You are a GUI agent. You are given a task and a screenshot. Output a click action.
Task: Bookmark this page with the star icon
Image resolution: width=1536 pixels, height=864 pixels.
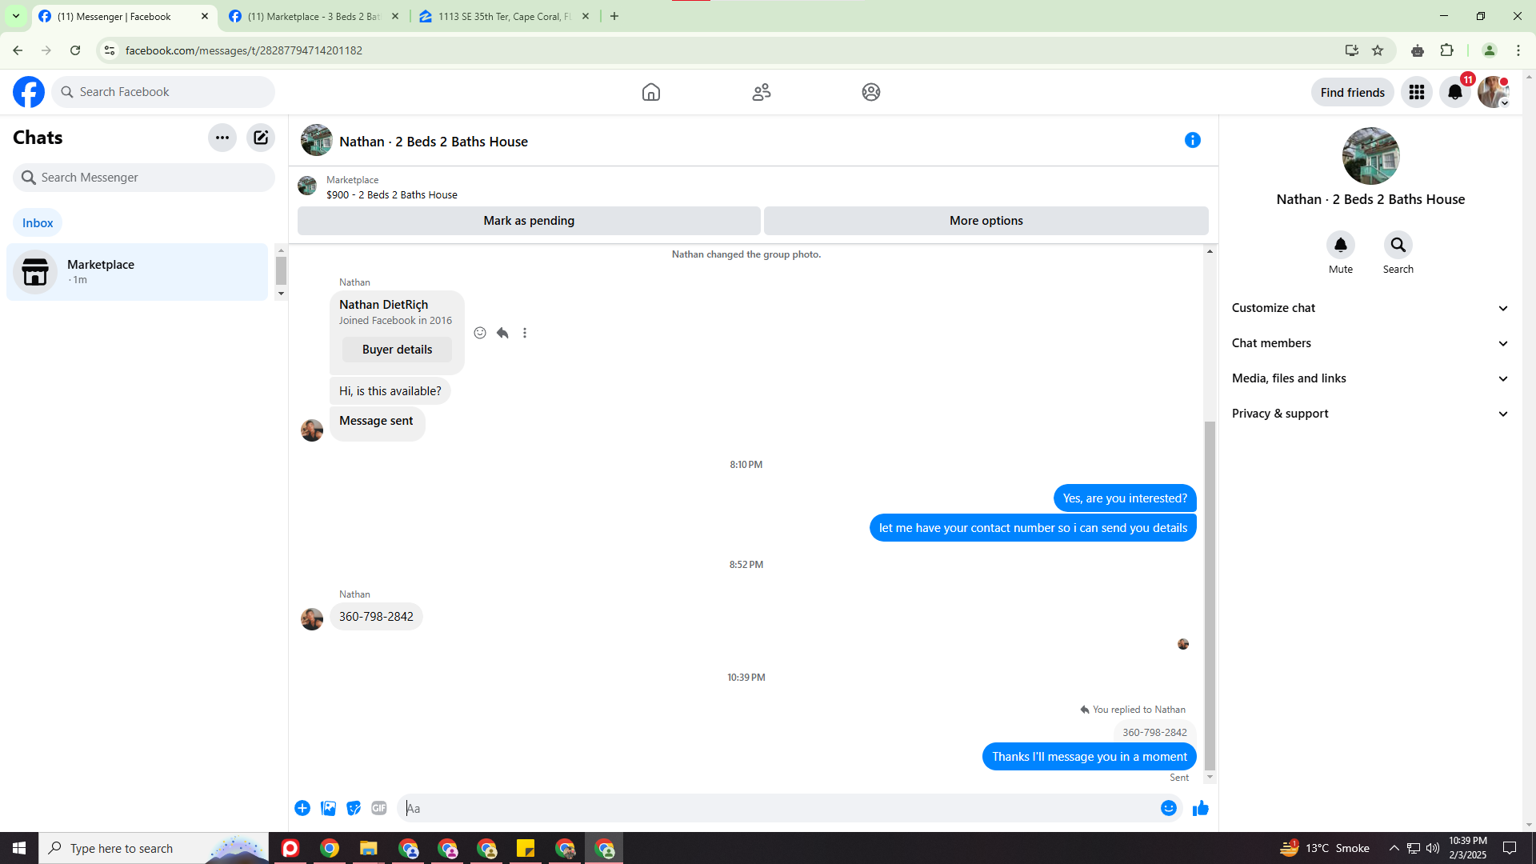point(1378,50)
